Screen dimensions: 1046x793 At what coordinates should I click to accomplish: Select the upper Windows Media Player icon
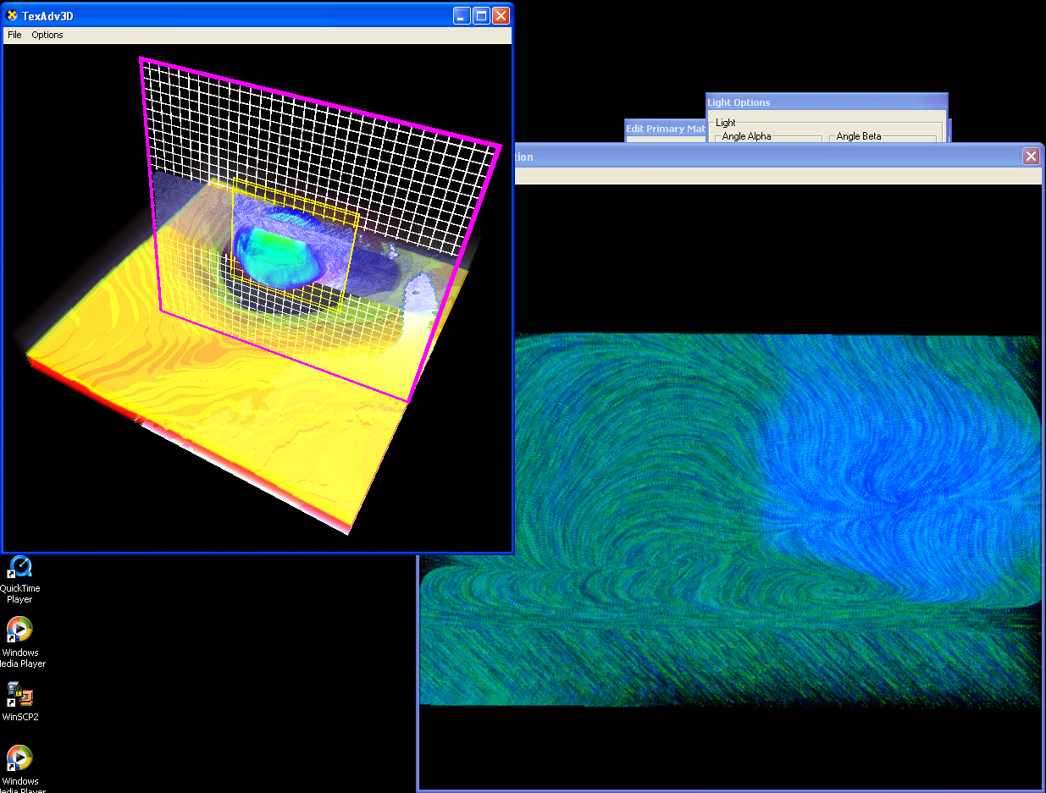point(19,631)
